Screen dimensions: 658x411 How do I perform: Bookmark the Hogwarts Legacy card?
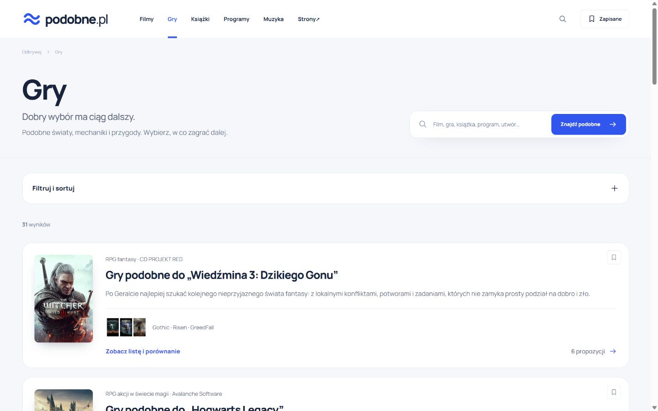[614, 392]
